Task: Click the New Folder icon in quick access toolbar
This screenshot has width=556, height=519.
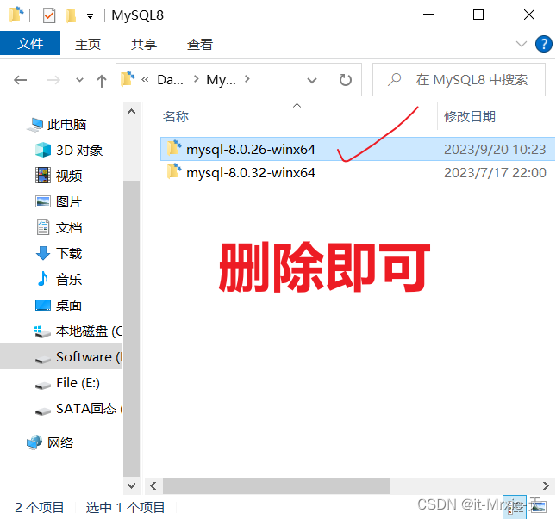Action: [70, 15]
